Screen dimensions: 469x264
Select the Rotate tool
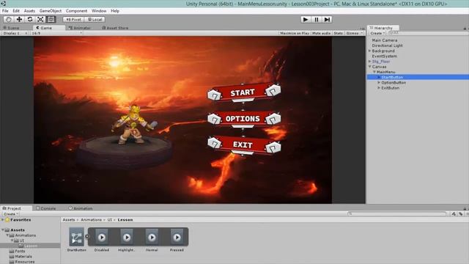30,20
